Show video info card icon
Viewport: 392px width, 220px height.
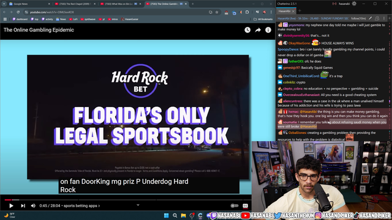tap(268, 30)
